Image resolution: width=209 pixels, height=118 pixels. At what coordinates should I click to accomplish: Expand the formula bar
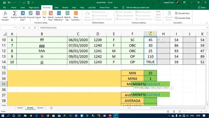(207, 28)
